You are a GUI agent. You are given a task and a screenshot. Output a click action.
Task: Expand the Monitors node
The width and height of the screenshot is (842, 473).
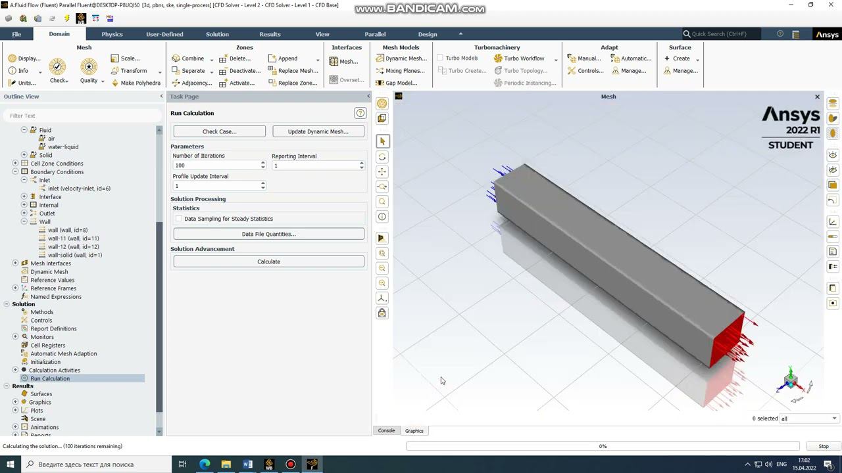coord(15,337)
